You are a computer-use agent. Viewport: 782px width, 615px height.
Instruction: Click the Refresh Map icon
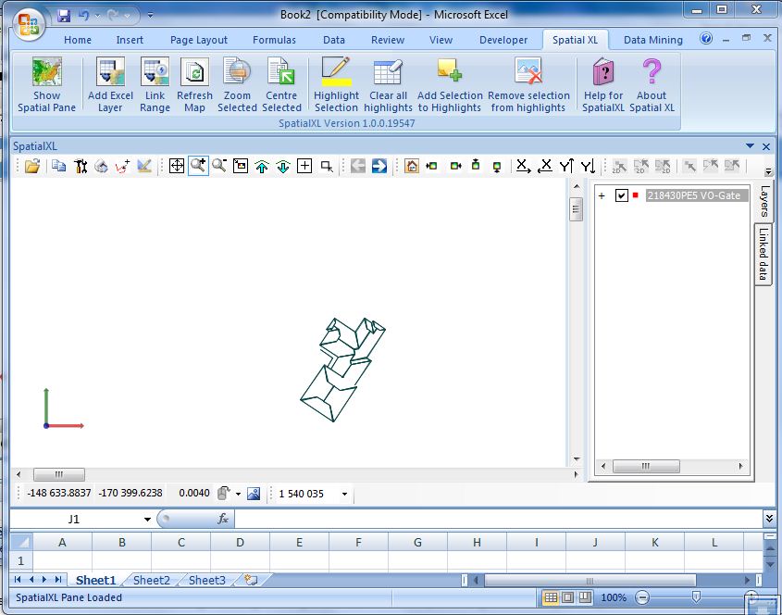click(194, 73)
